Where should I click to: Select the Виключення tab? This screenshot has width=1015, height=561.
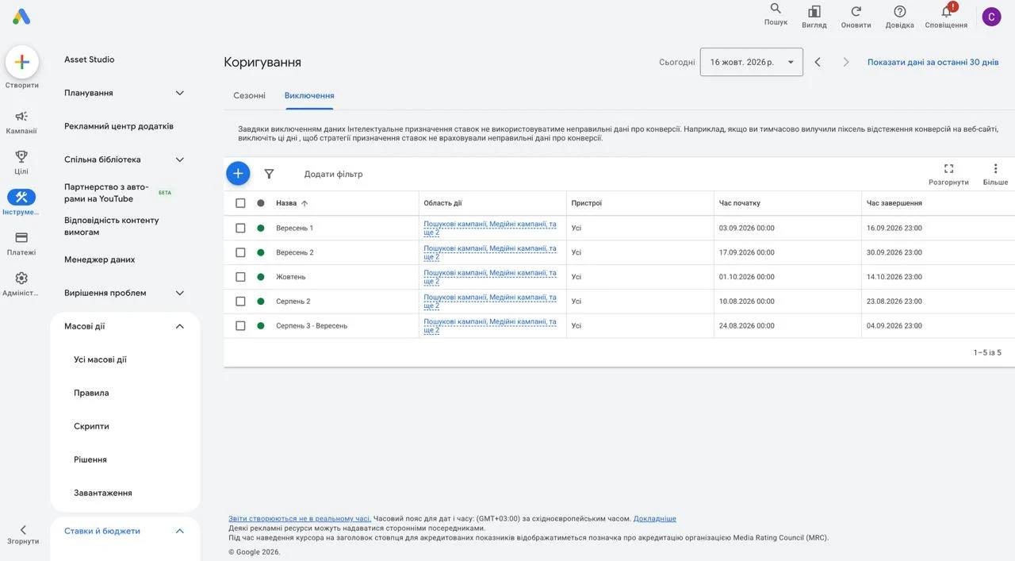309,95
